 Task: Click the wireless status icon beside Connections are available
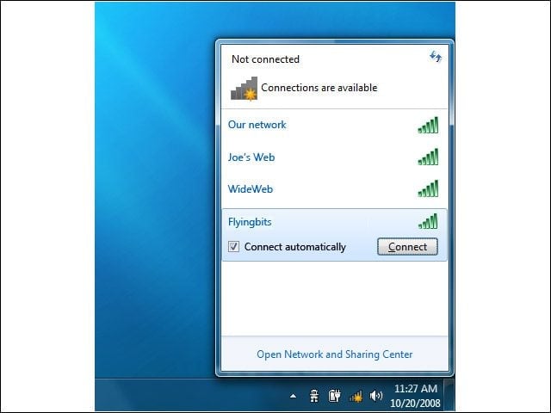pyautogui.click(x=244, y=89)
